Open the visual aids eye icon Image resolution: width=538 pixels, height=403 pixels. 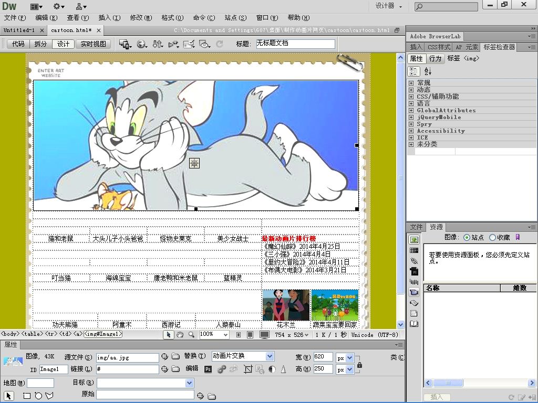tap(204, 44)
